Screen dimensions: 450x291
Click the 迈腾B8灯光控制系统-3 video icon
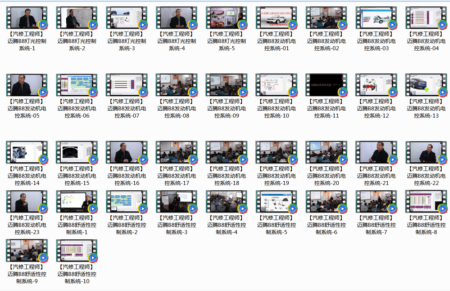point(126,18)
